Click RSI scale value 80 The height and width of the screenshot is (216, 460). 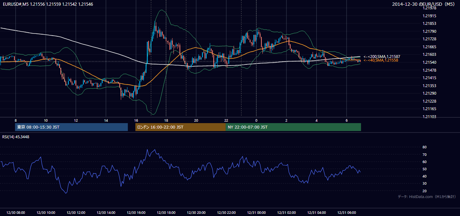click(424, 147)
